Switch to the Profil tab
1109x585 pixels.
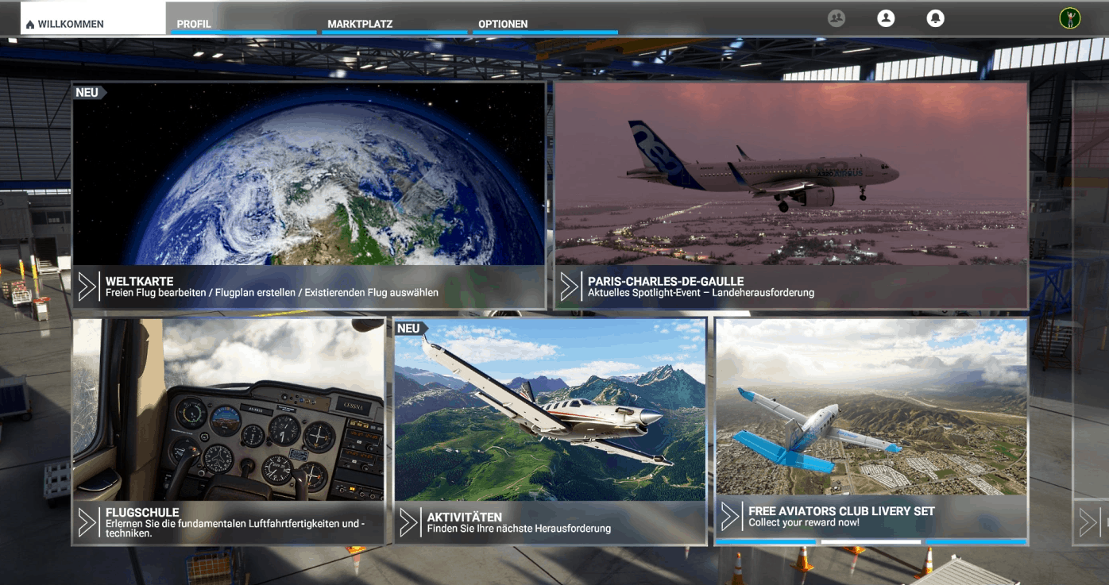(194, 24)
